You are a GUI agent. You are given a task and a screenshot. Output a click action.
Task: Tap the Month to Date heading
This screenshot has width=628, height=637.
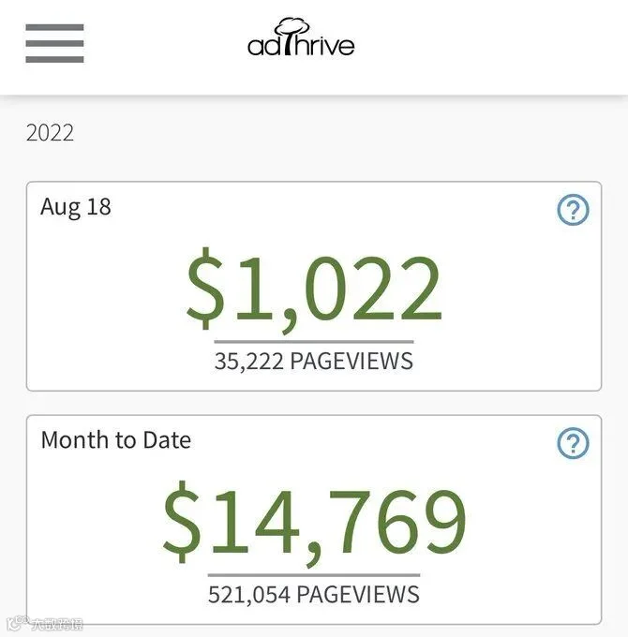pyautogui.click(x=116, y=440)
